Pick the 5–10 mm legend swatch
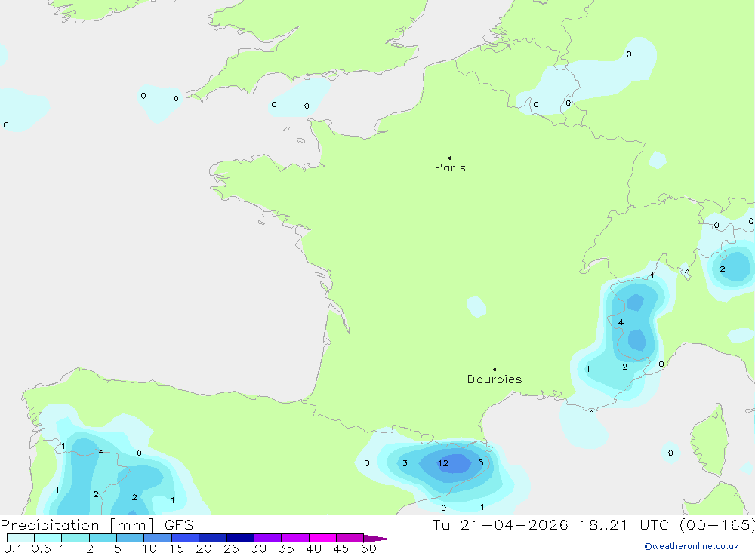755x553 pixels. point(130,538)
